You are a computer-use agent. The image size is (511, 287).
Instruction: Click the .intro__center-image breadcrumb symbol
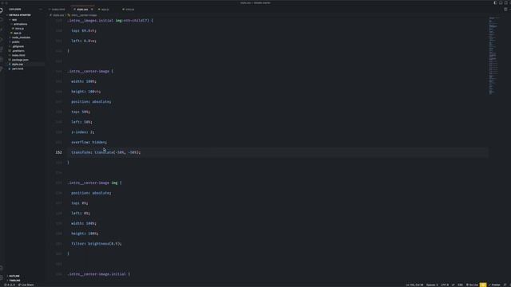84,15
